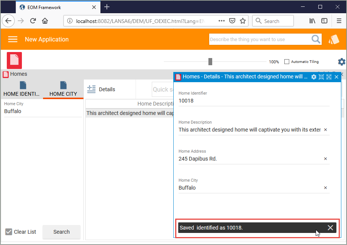Click the Home City filter field with Buffalo

pyautogui.click(x=43, y=111)
